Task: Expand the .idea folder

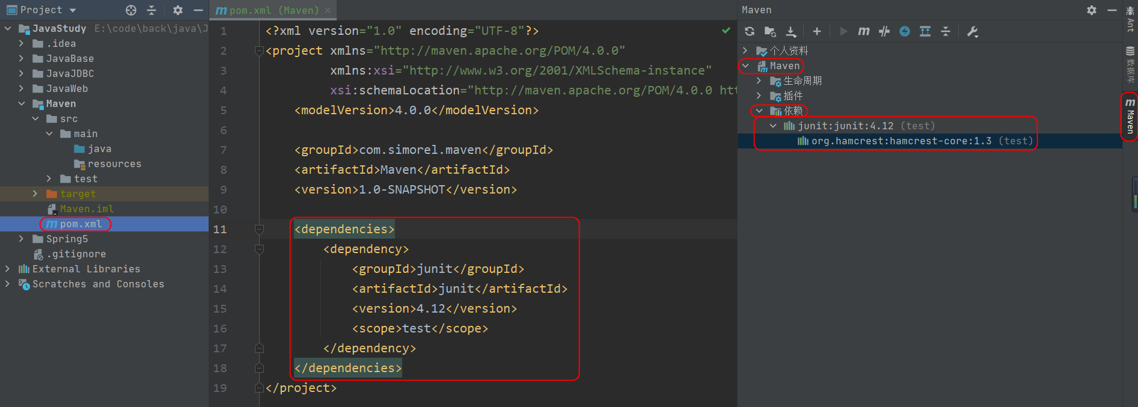Action: point(22,43)
